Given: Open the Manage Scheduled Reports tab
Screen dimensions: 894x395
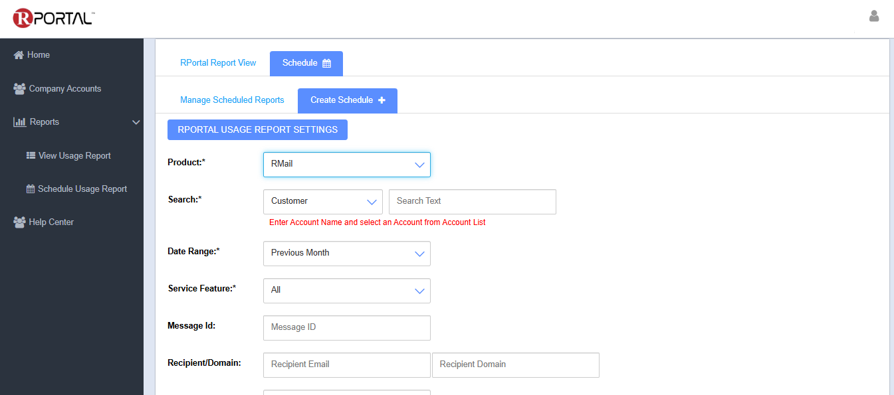Looking at the screenshot, I should 232,100.
